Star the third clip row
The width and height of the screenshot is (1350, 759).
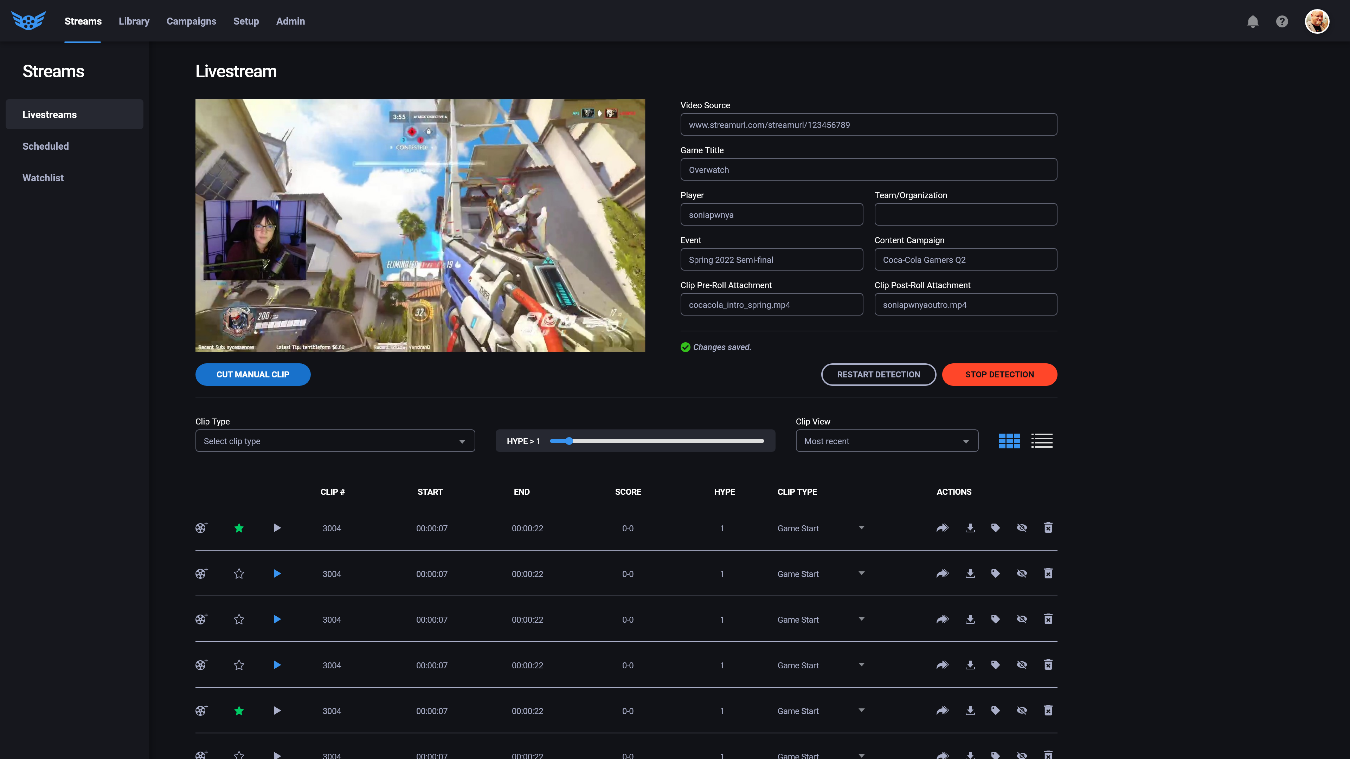point(239,619)
